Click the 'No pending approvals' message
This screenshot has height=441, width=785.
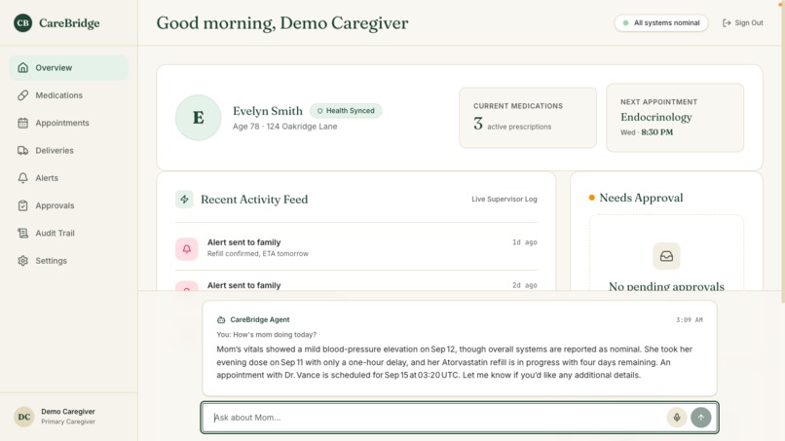666,286
